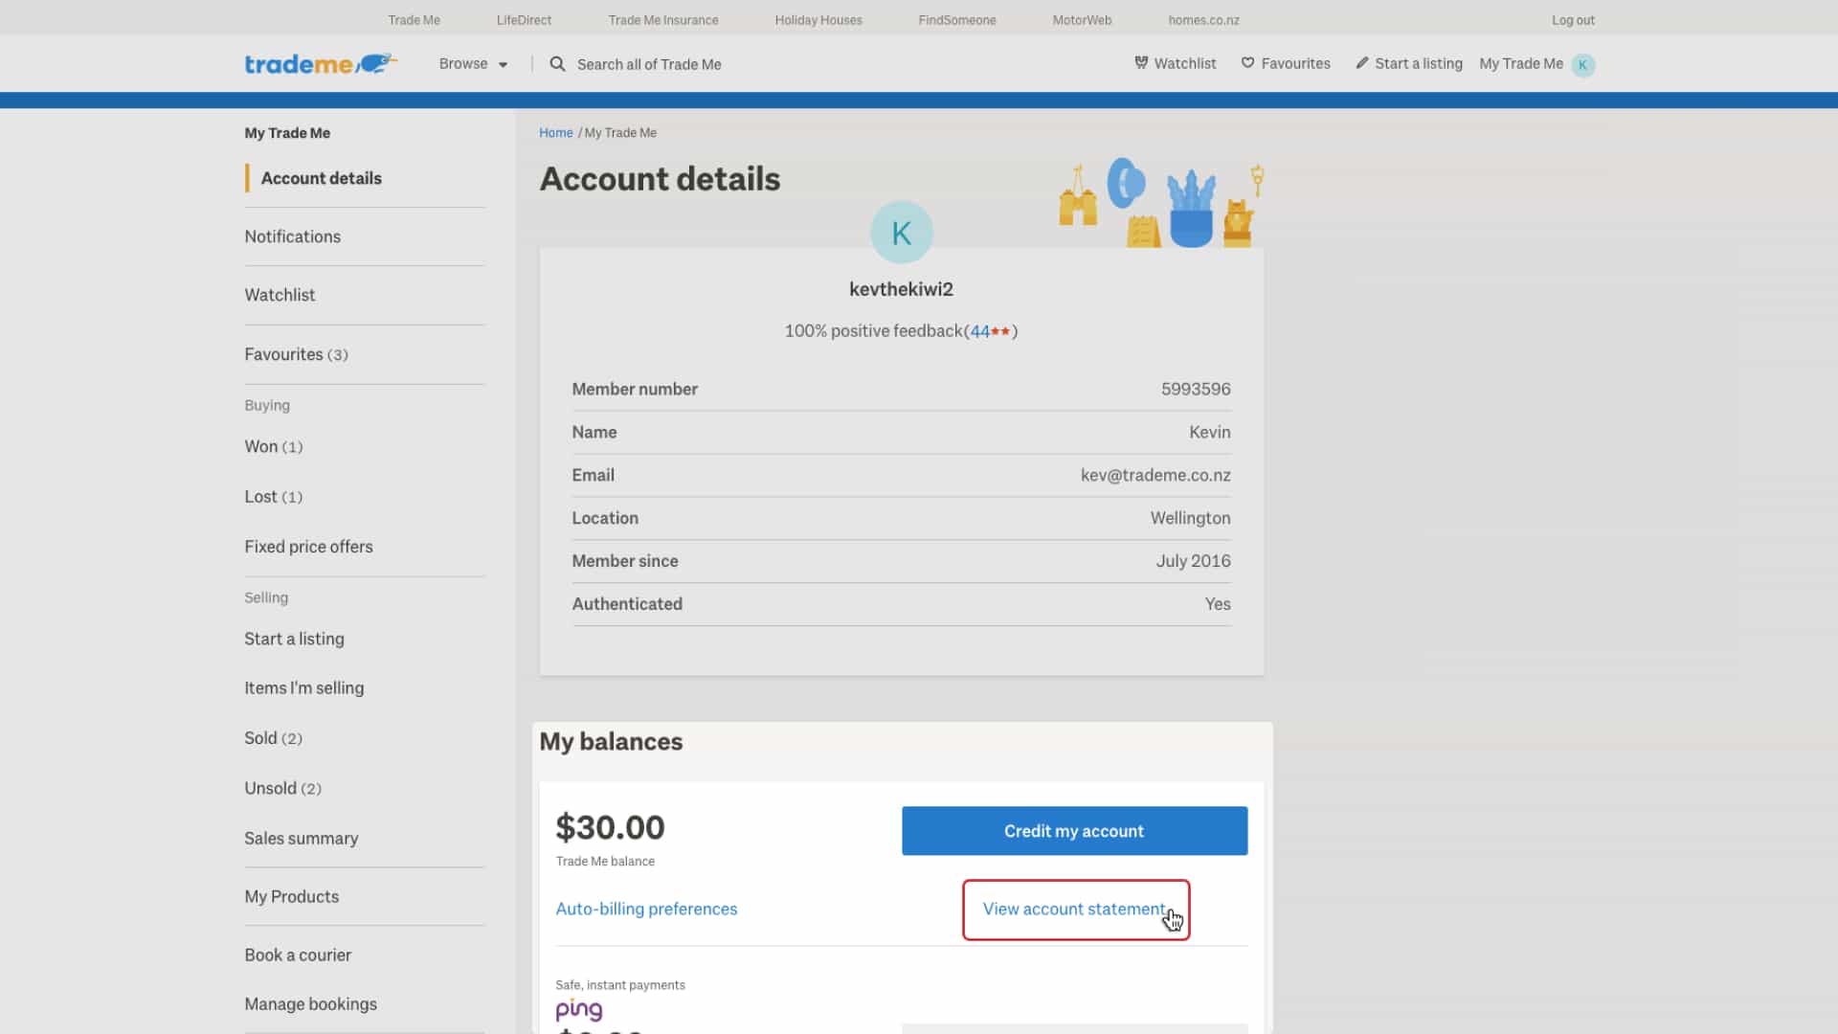Viewport: 1838px width, 1034px height.
Task: Click the Favourites heart icon in header
Action: [1247, 63]
